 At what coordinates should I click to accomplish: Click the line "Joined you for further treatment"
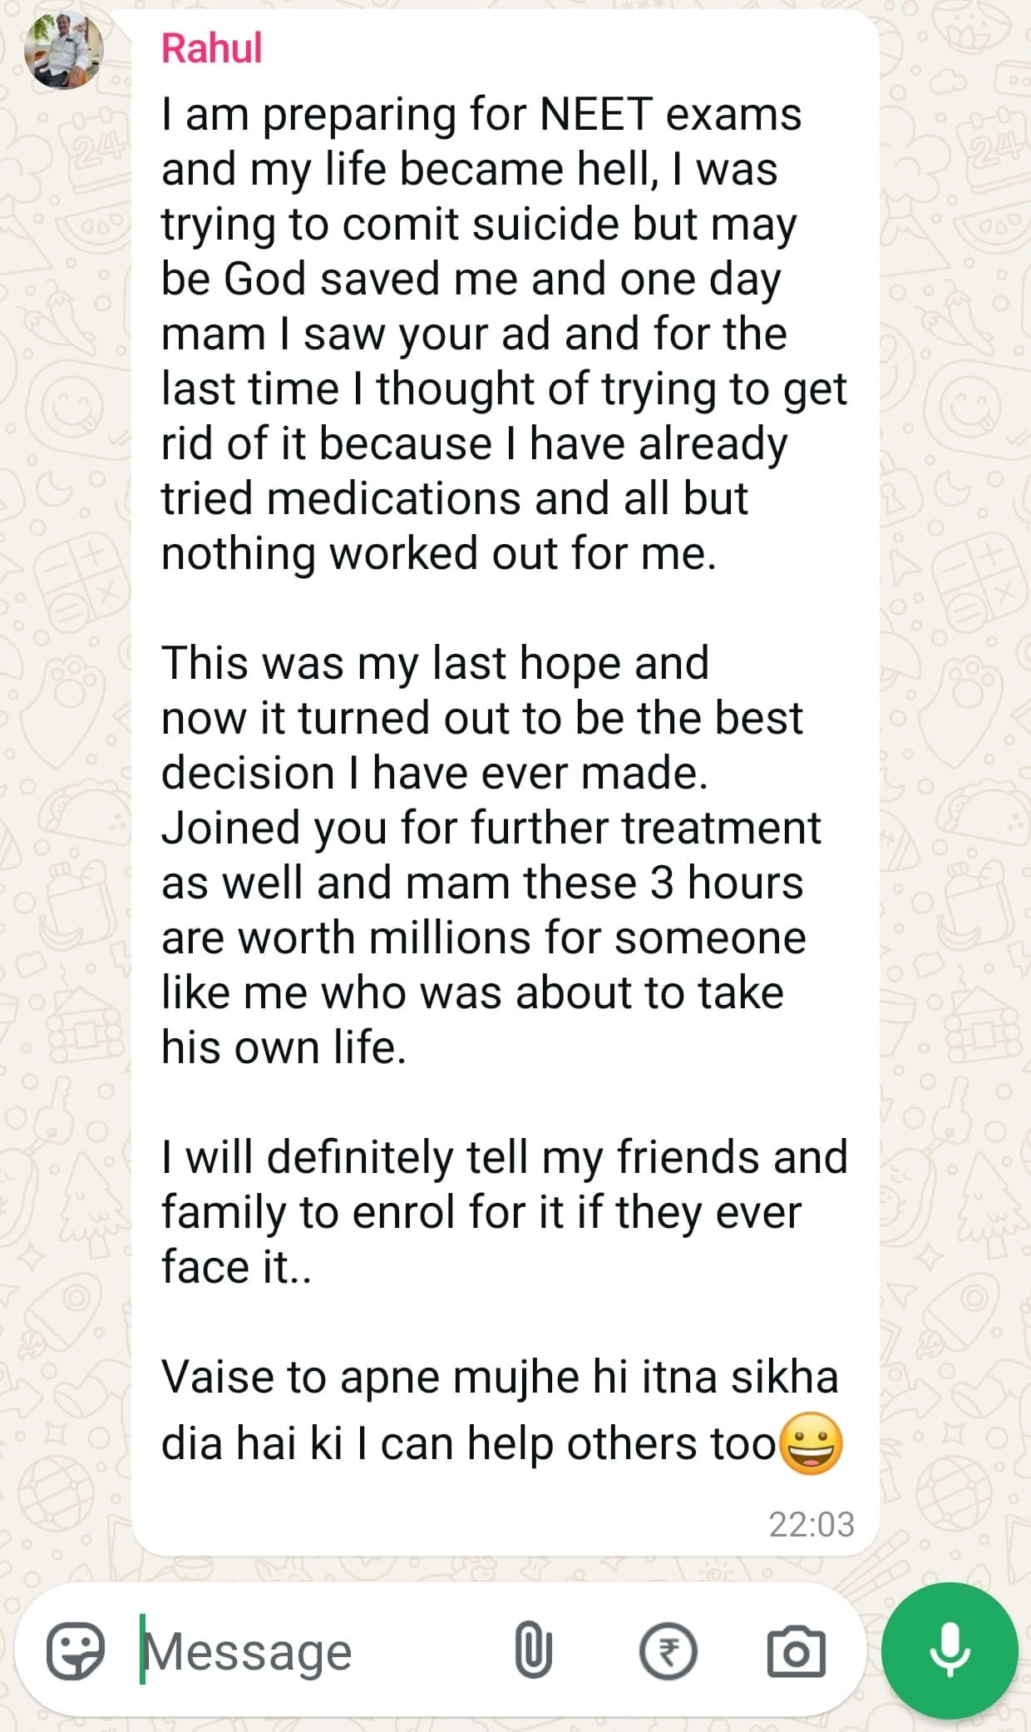491,829
